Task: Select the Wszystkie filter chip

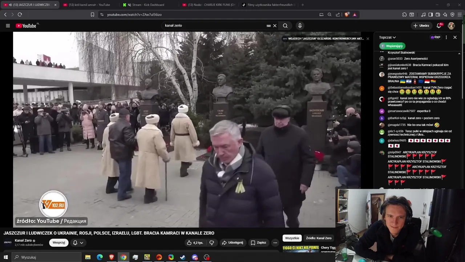Action: coord(292,238)
